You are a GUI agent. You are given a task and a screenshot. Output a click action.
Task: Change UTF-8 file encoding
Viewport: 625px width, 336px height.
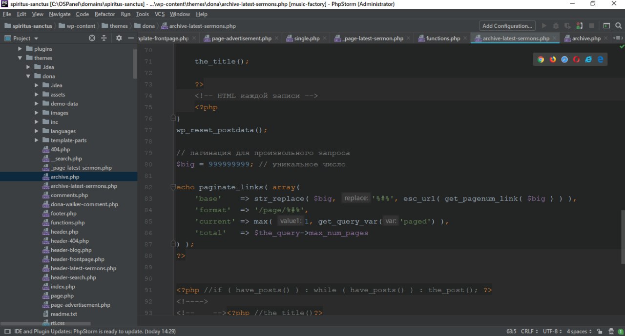click(x=553, y=331)
